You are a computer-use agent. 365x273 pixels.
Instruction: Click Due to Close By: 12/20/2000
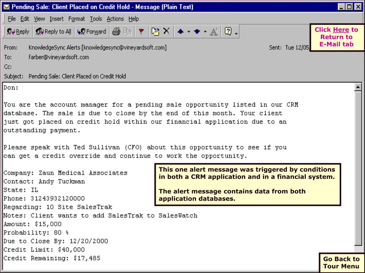click(56, 241)
